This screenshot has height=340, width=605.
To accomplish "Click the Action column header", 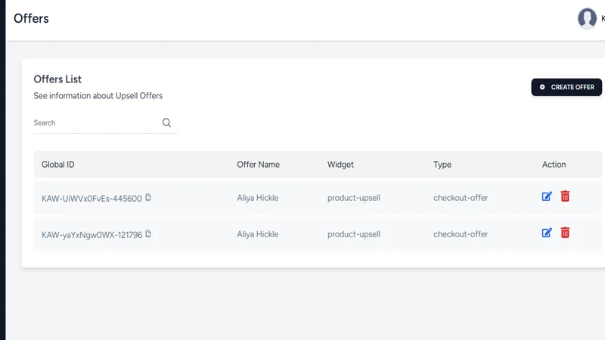I will click(554, 165).
